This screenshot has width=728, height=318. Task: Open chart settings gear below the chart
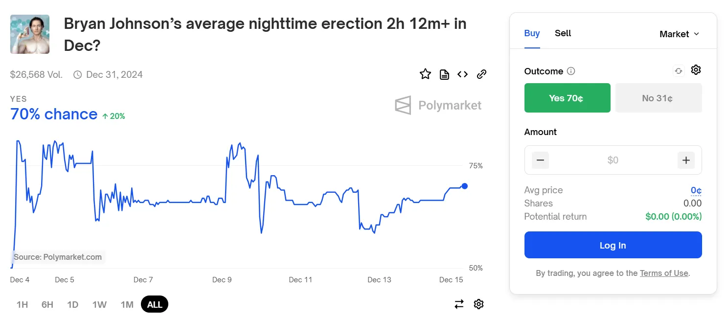[x=478, y=304]
